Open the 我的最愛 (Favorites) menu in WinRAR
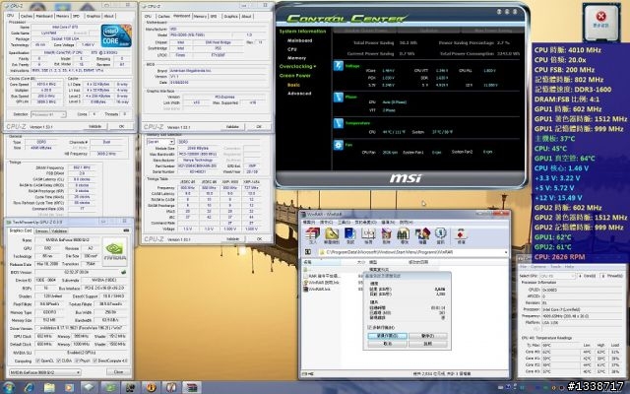The width and height of the screenshot is (630, 394). point(365,222)
